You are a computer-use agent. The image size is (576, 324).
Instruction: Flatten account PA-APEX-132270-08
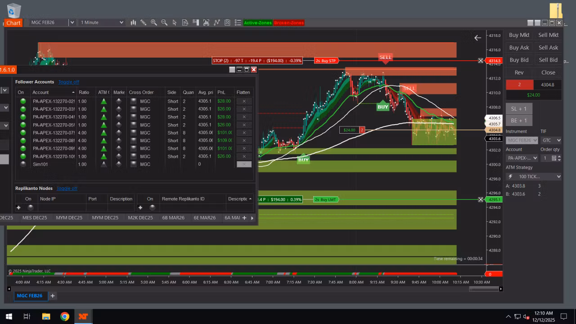[244, 141]
